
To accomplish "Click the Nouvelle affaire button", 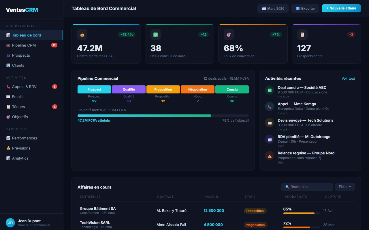I will point(341,8).
